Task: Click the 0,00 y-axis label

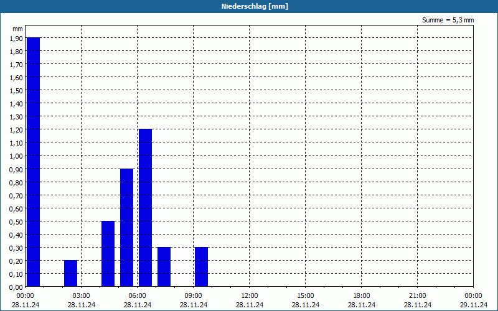Action: tap(17, 287)
